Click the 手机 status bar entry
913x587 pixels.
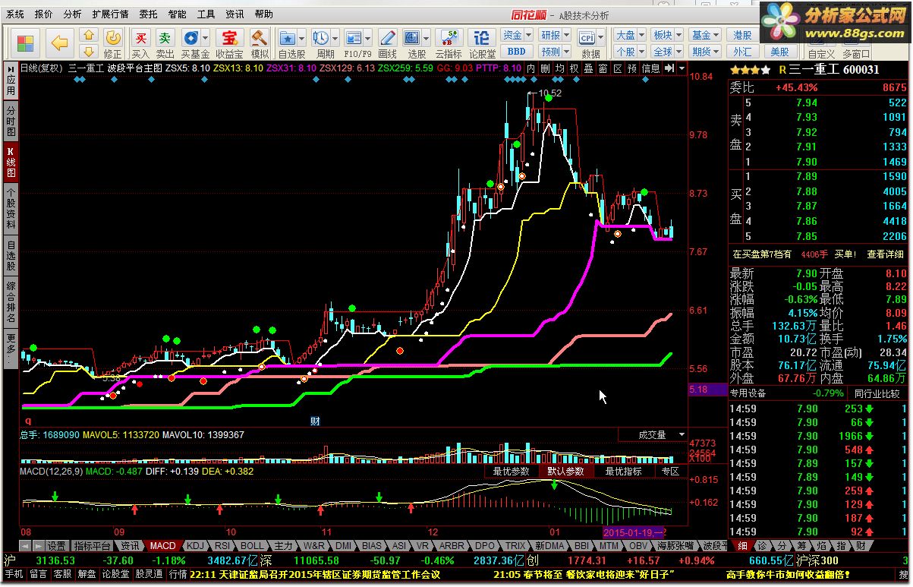pyautogui.click(x=14, y=575)
